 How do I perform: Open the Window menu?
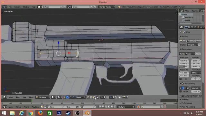(x=26, y=7)
